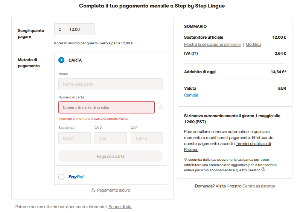
Task: Click Cambia to change currency
Action: 191,95
